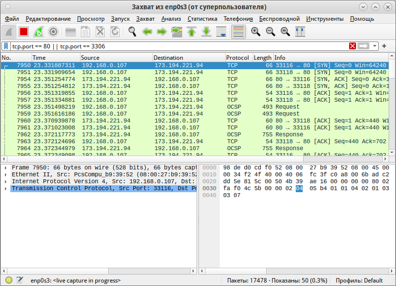Screen dimensions: 396x286
Task: Jump to first packet icon
Action: point(192,32)
